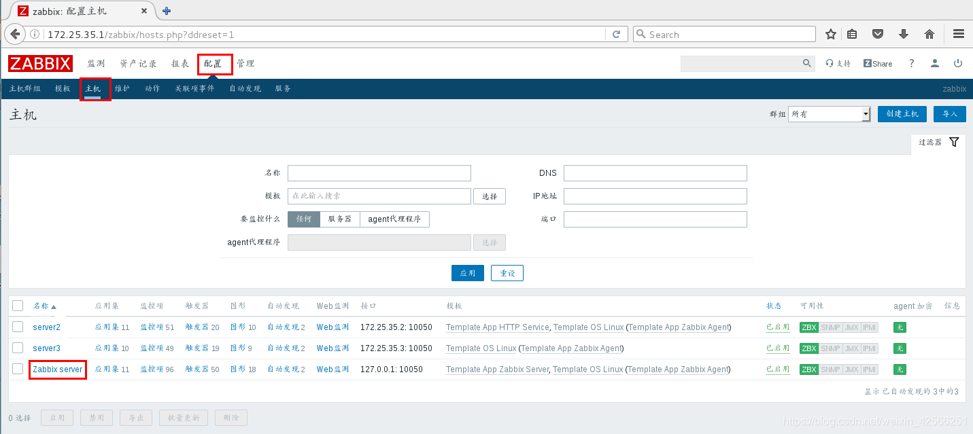Open the downloads arrow icon
Viewport: 973px width, 434px height.
(904, 34)
